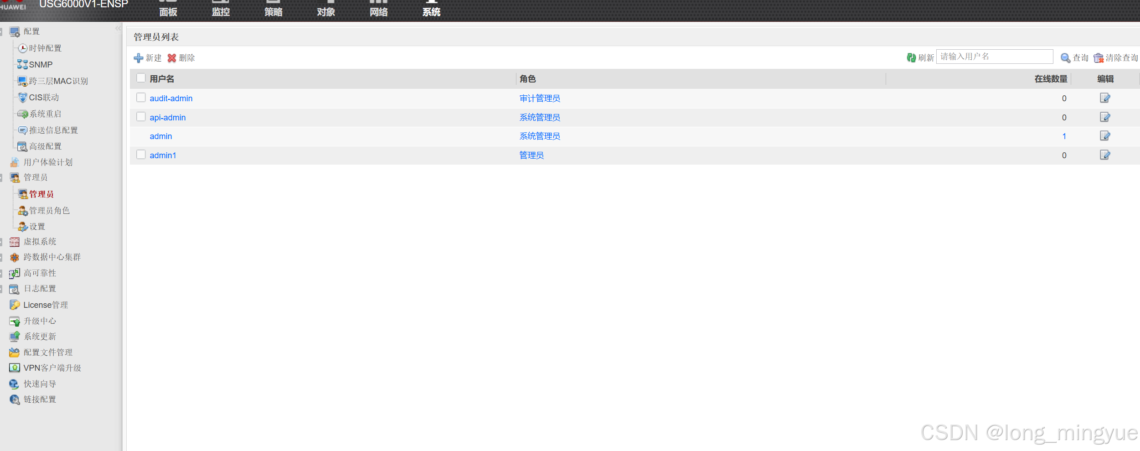Click the cross-layer MAC identification icon

[22, 81]
